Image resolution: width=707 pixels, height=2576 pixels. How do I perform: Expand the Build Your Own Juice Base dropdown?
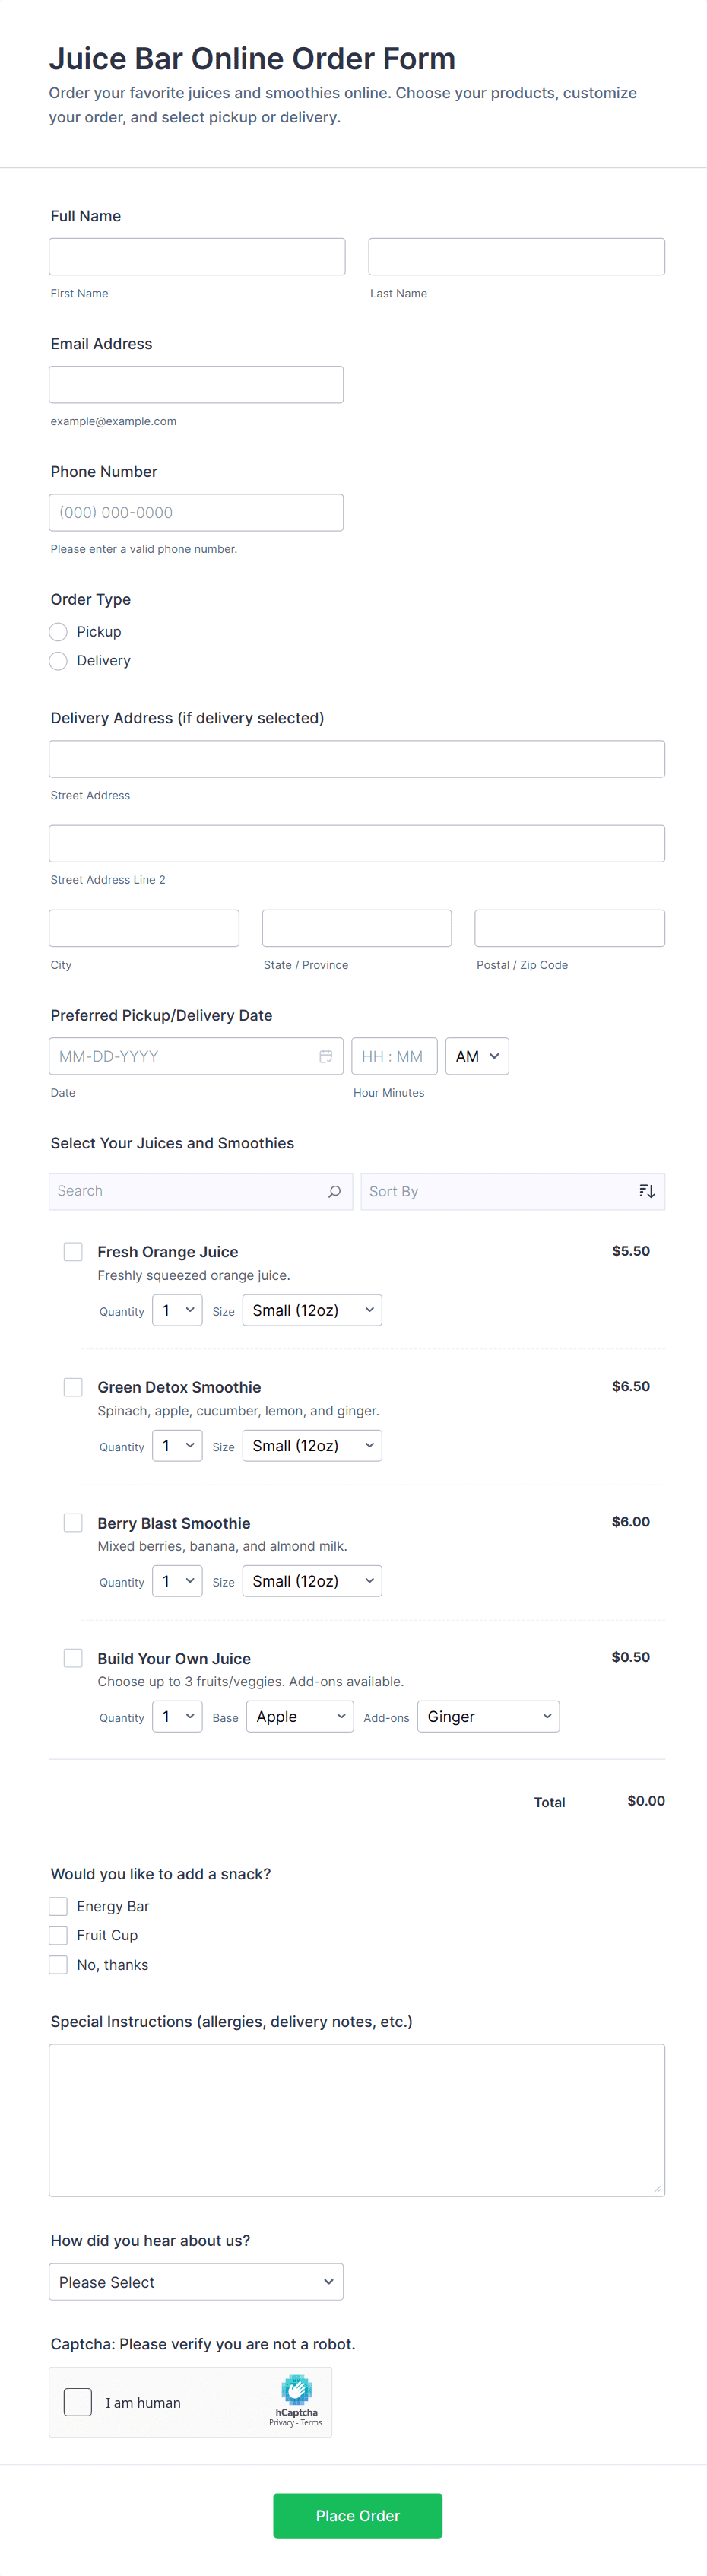click(x=299, y=1717)
